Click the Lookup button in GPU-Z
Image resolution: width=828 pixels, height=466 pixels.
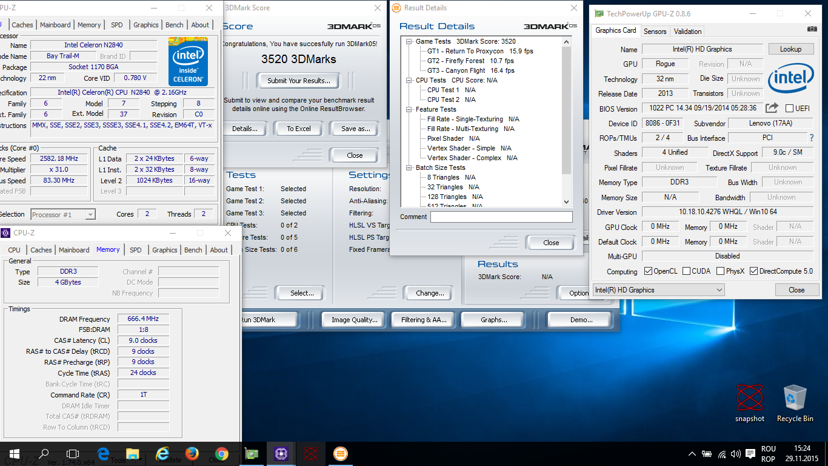point(790,49)
